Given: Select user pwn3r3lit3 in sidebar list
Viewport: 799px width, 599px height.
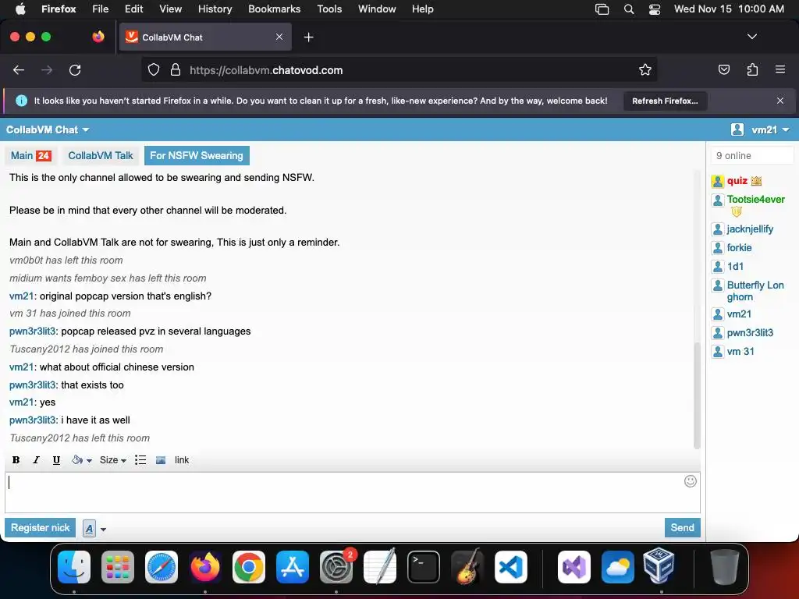Looking at the screenshot, I should (750, 332).
